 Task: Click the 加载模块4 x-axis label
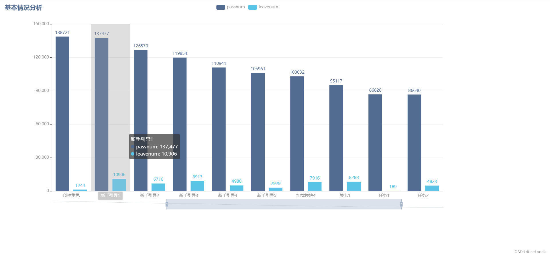coord(306,195)
